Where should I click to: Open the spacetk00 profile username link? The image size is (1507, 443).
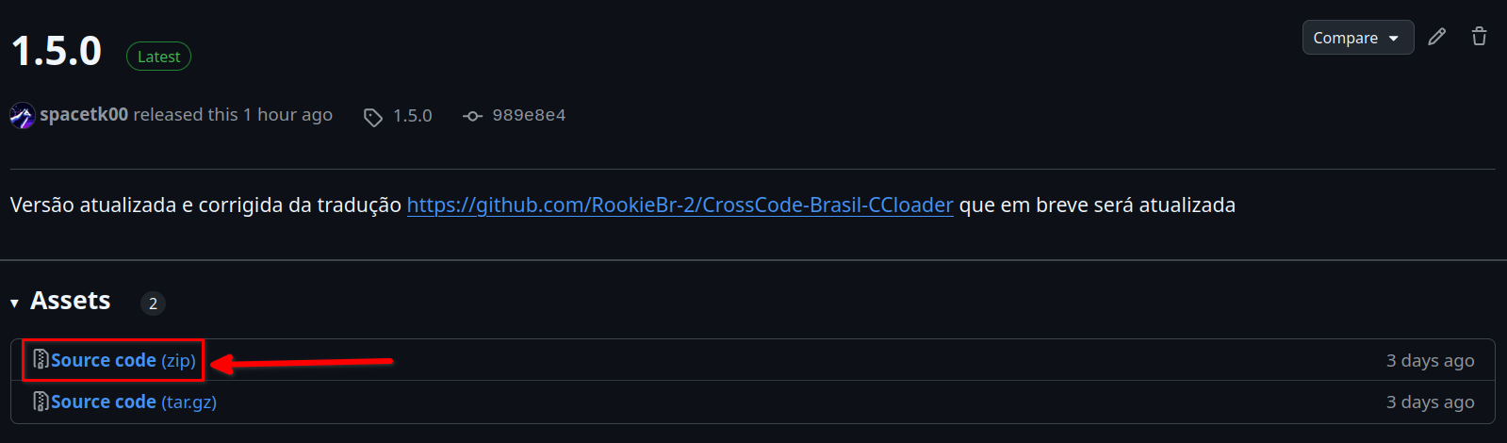84,115
